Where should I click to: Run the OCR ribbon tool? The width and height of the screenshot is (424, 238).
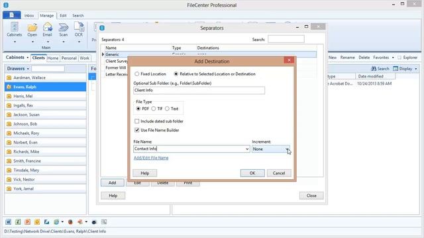click(x=79, y=30)
